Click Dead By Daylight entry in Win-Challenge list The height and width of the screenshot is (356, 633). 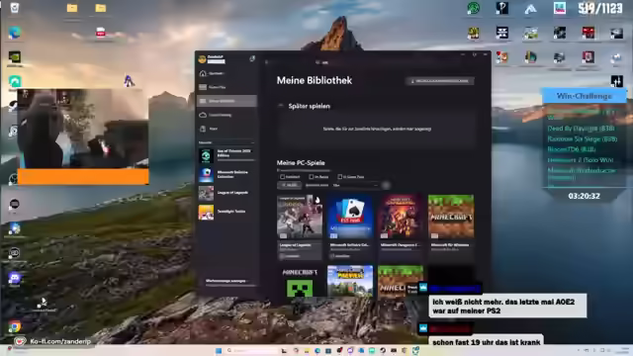coord(581,129)
